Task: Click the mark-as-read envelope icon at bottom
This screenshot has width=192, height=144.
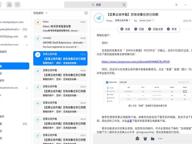Action: click(138, 139)
